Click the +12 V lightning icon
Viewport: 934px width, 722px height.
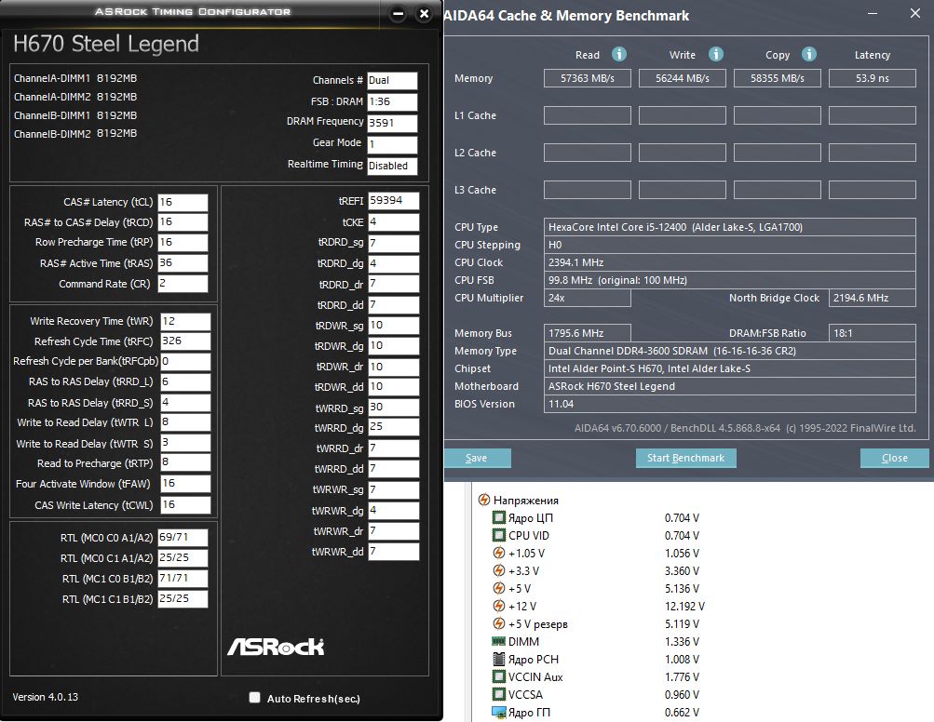498,606
